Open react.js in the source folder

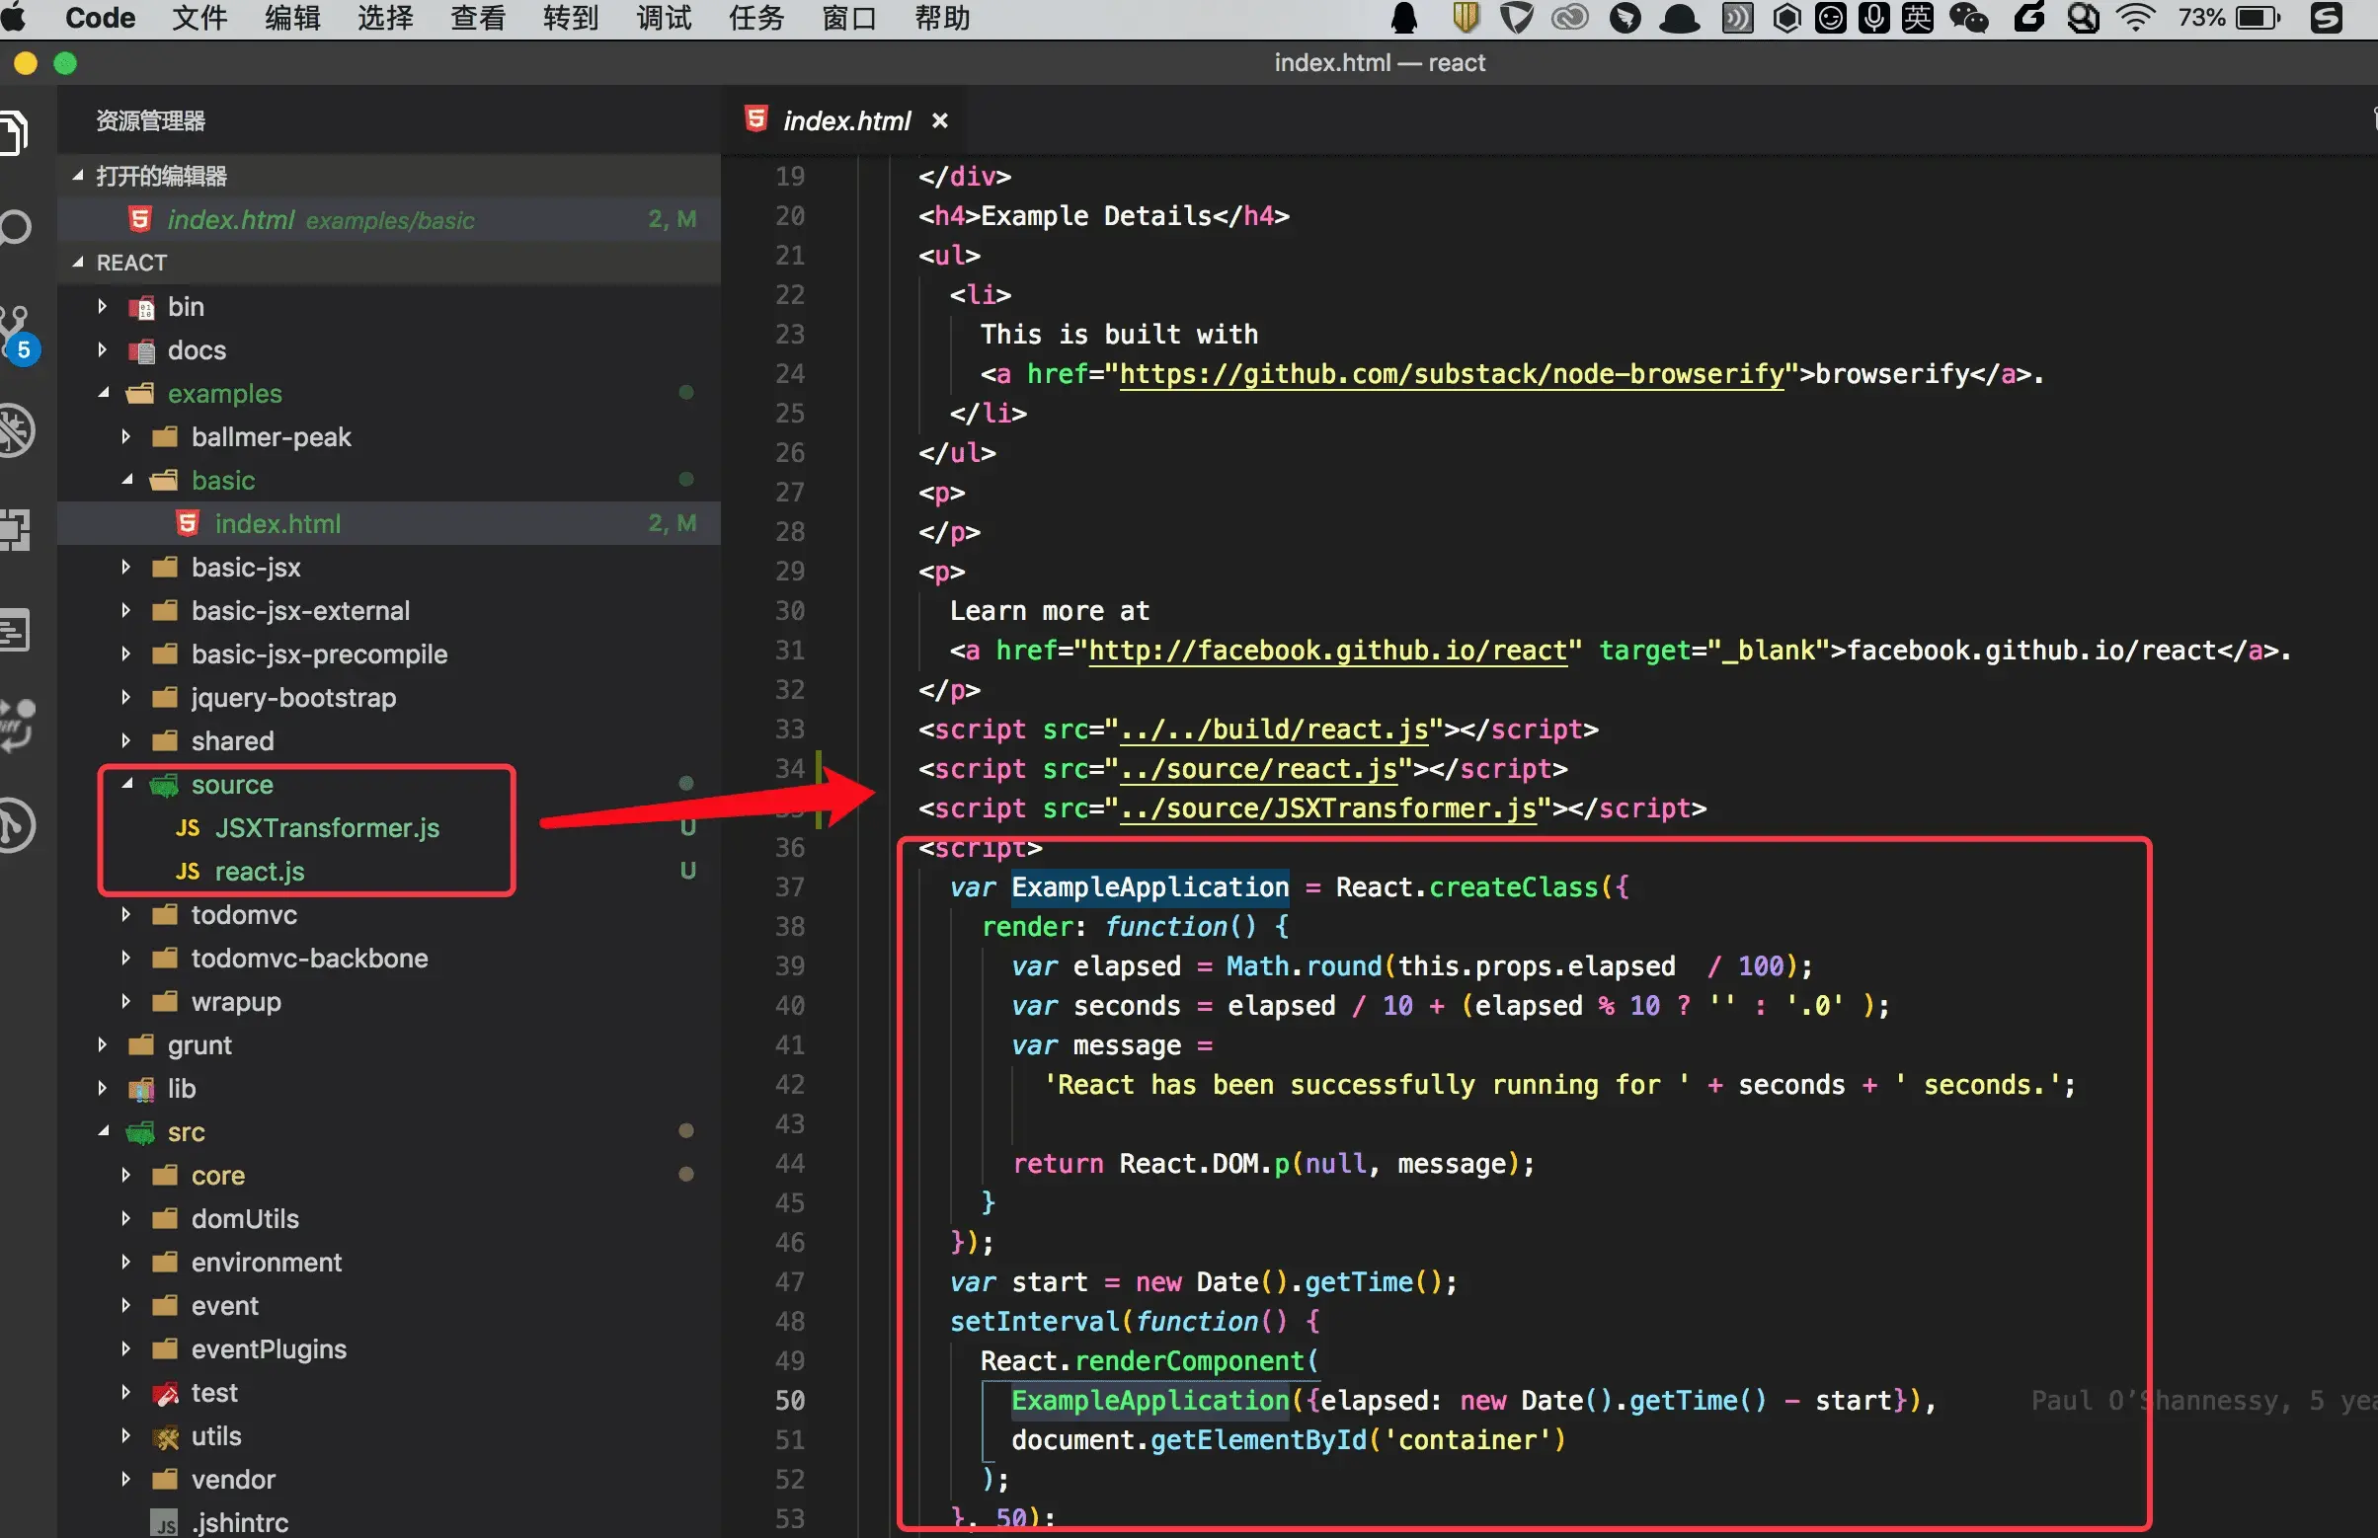tap(260, 871)
